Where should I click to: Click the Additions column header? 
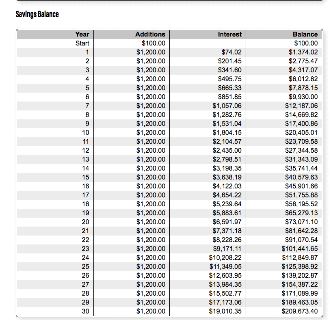pyautogui.click(x=150, y=34)
